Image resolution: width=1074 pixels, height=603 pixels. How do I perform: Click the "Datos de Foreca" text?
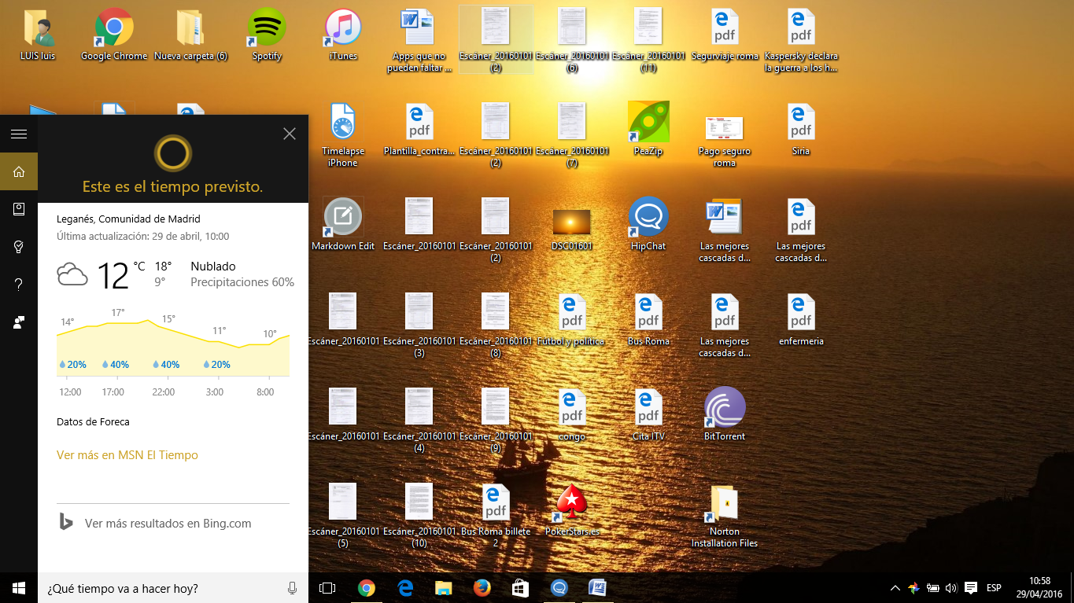(93, 422)
